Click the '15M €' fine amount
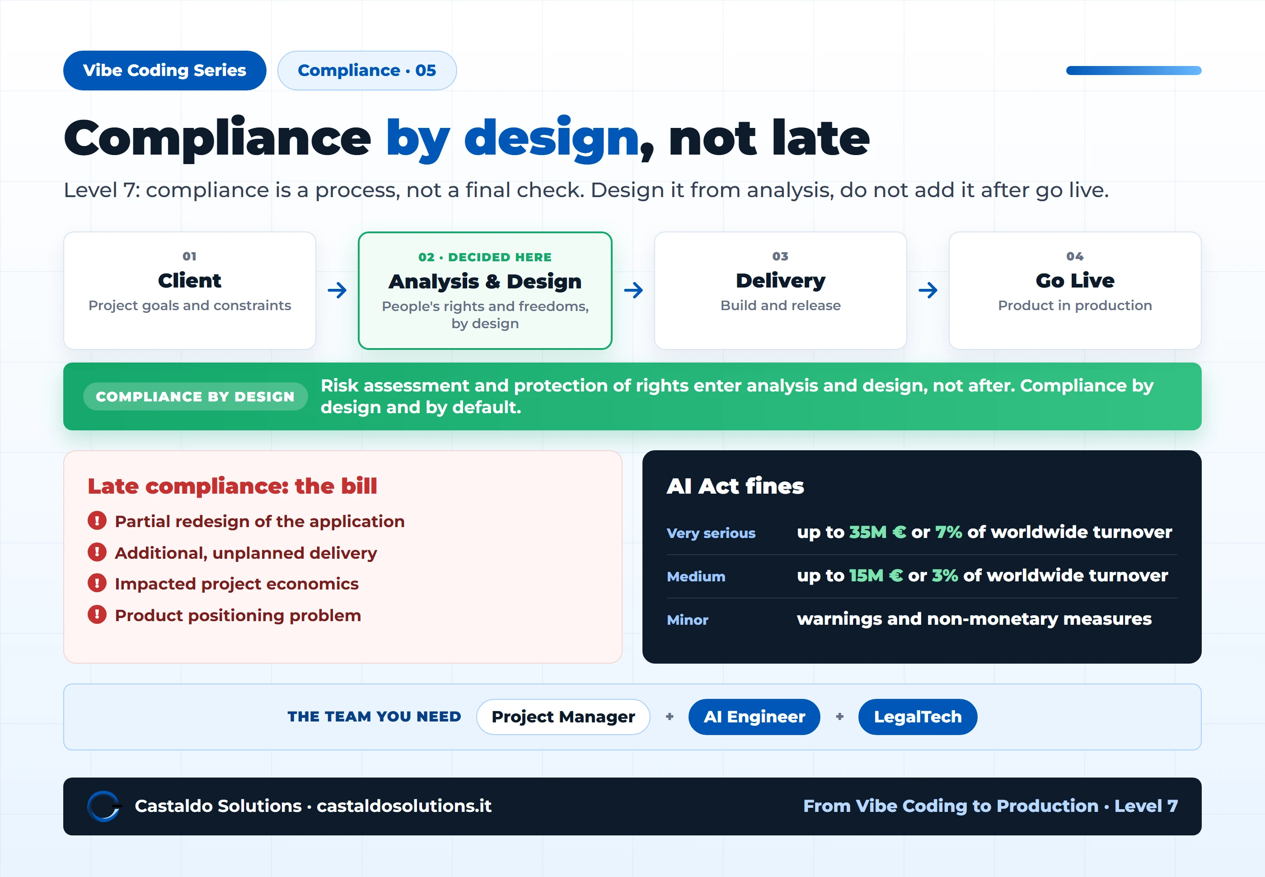This screenshot has width=1265, height=877. pos(876,575)
